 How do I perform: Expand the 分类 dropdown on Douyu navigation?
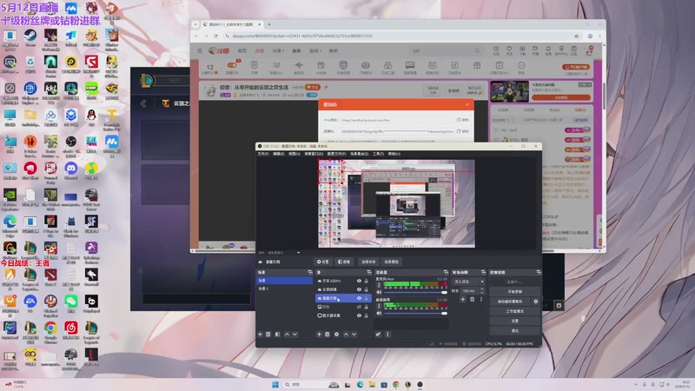point(278,51)
